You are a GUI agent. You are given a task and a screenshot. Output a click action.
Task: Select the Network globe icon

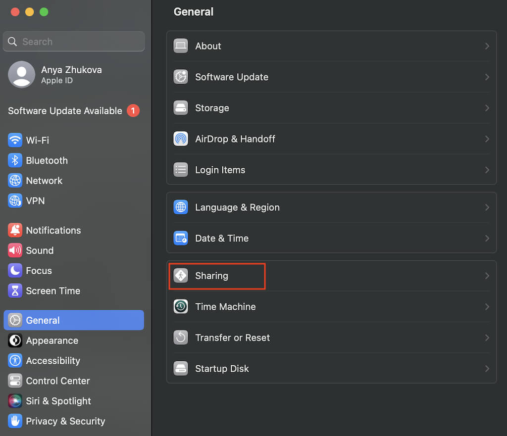coord(15,180)
